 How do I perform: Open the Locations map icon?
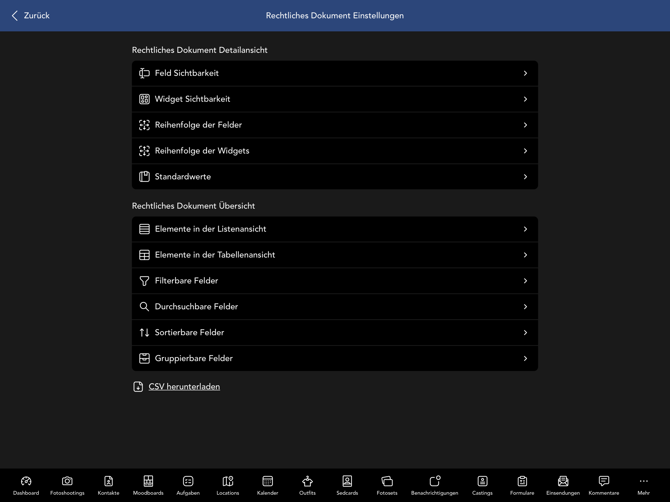point(228,481)
